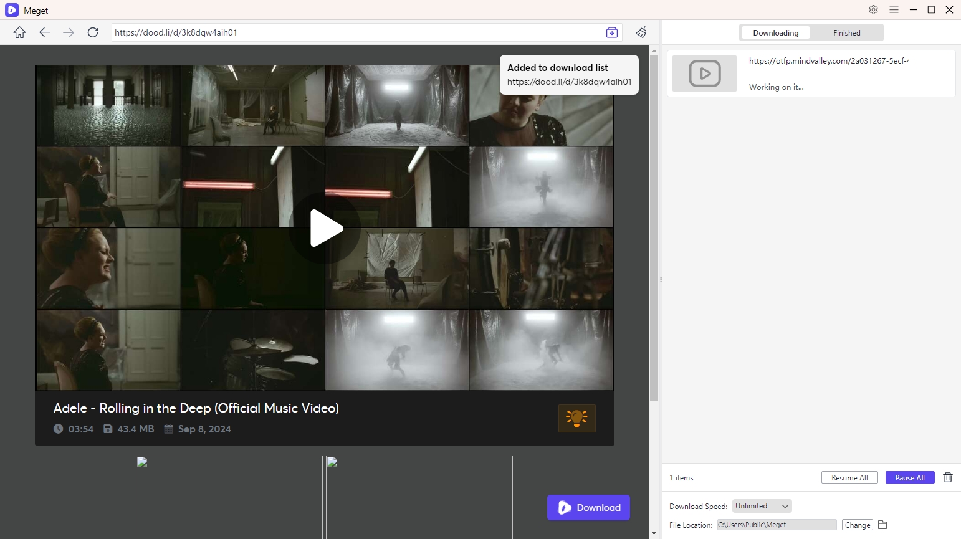Toggle the lightbulb light mode icon
This screenshot has width=961, height=539.
pos(577,418)
